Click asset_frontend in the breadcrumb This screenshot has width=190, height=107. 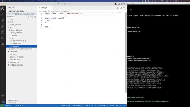click(49, 11)
